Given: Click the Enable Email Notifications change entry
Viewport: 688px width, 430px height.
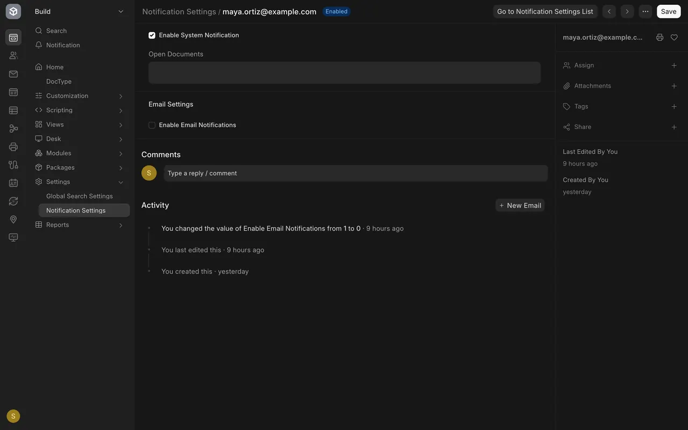Looking at the screenshot, I should tap(283, 228).
